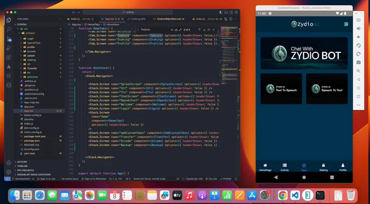The height and width of the screenshot is (204, 370).
Task: Tap the HomePage tab in emulator
Action: point(265,168)
